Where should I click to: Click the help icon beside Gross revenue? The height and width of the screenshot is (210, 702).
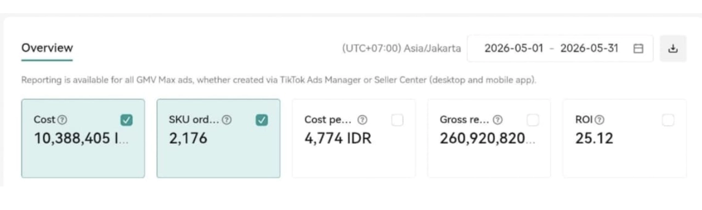coord(497,120)
